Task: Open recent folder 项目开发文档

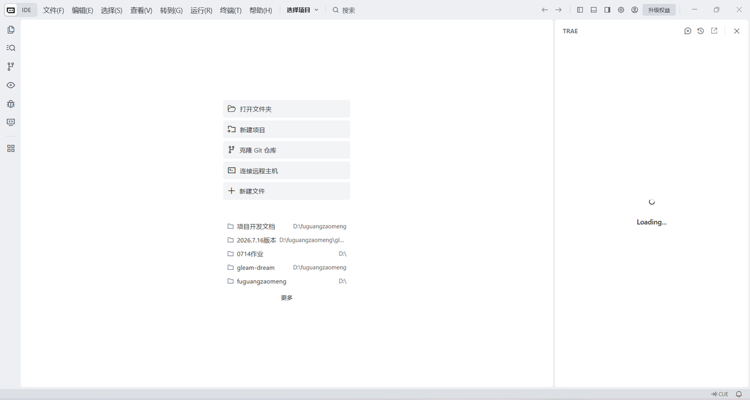Action: tap(287, 226)
